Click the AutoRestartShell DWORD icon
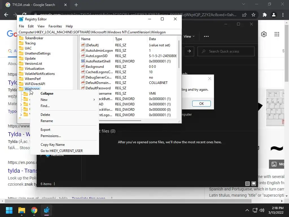The width and height of the screenshot is (289, 217). [83, 61]
